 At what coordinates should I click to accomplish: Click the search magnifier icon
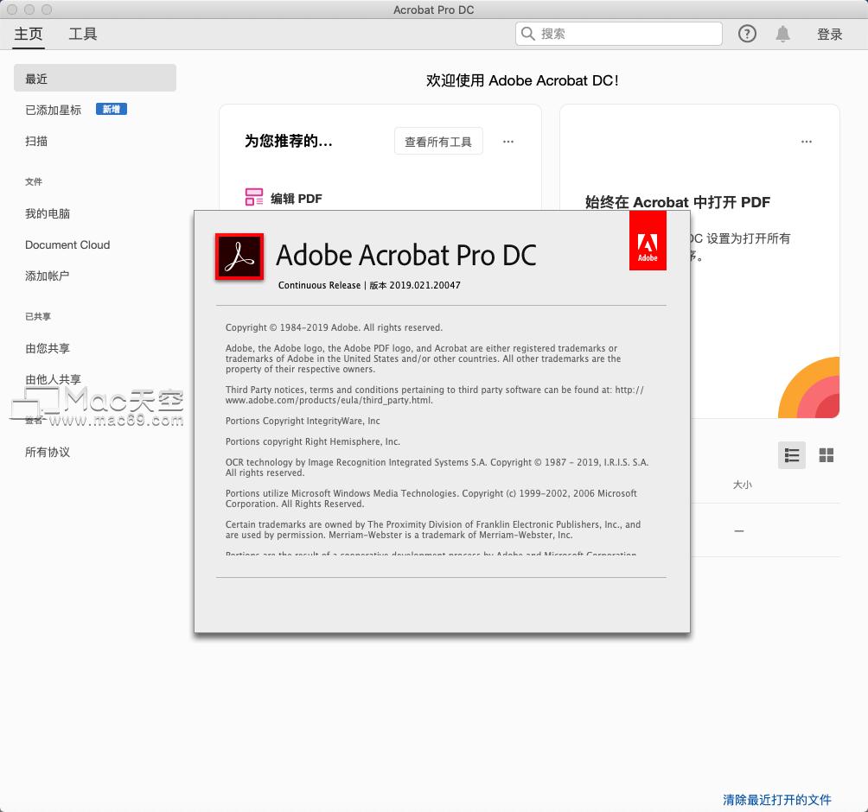[x=527, y=34]
